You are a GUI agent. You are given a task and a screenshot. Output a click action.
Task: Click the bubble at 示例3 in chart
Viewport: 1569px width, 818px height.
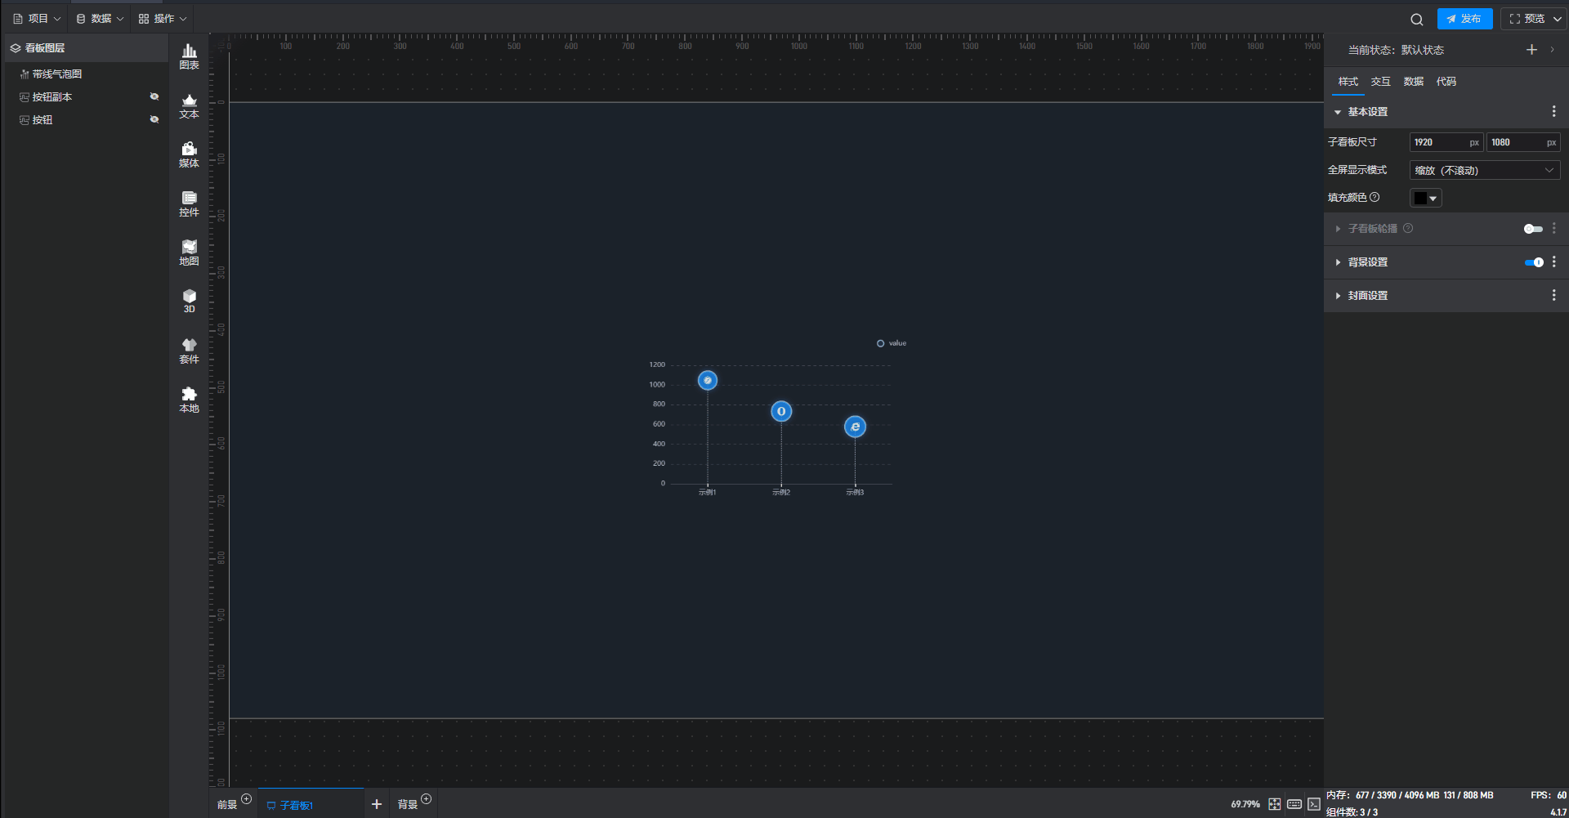click(x=855, y=427)
